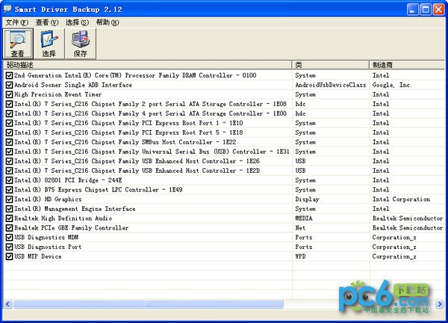The image size is (448, 323).
Task: Click the horizontal scrollbar right arrow
Action: 440,304
